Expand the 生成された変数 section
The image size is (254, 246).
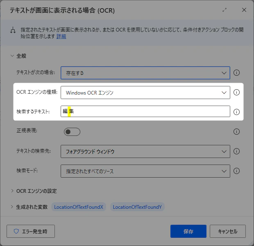(x=12, y=207)
